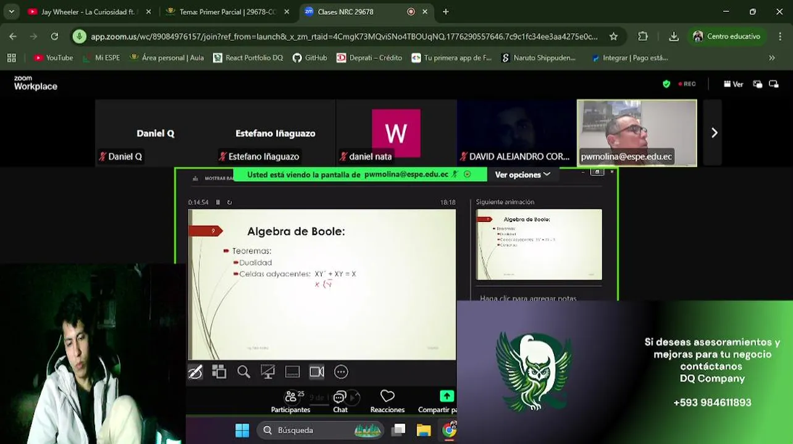Viewport: 793px width, 444px height.
Task: Open File Explorer from shared taskbar
Action: [423, 430]
